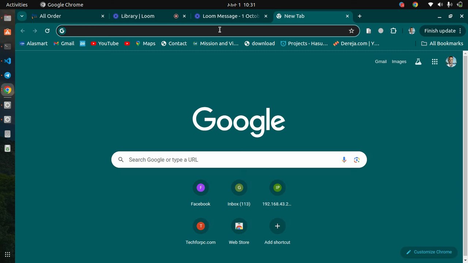
Task: Click the magnifier icon in search box
Action: (121, 160)
